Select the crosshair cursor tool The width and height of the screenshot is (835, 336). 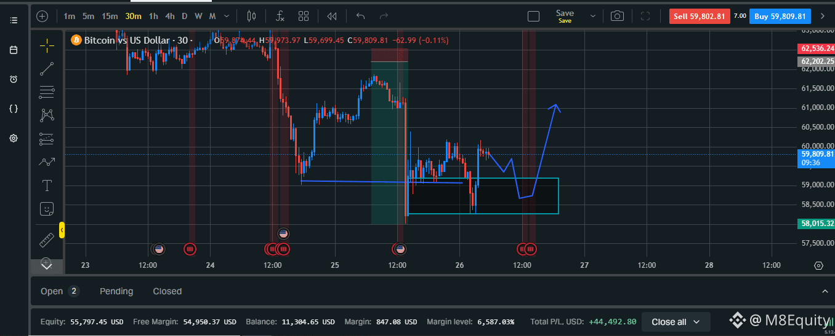click(47, 45)
